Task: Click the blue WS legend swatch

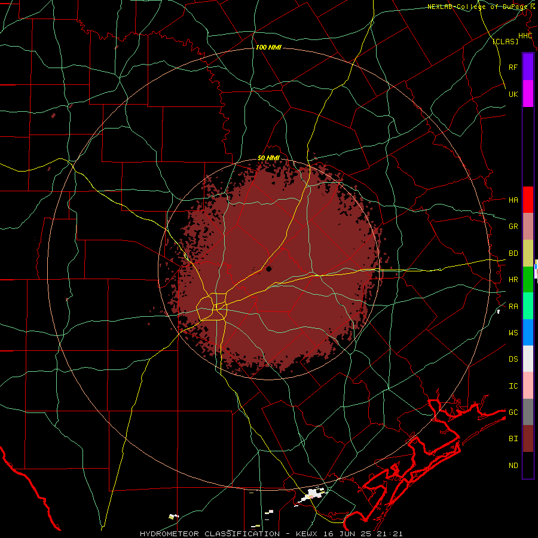Action: click(528, 332)
